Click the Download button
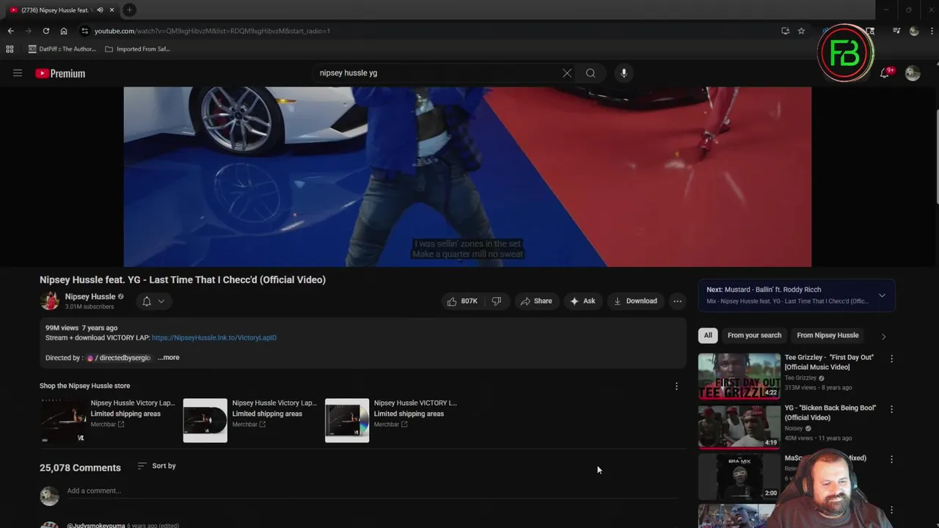Image resolution: width=939 pixels, height=528 pixels. pyautogui.click(x=635, y=301)
